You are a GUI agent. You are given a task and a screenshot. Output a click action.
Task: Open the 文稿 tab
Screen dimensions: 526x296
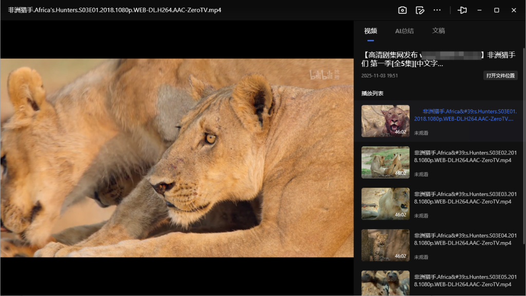click(439, 31)
